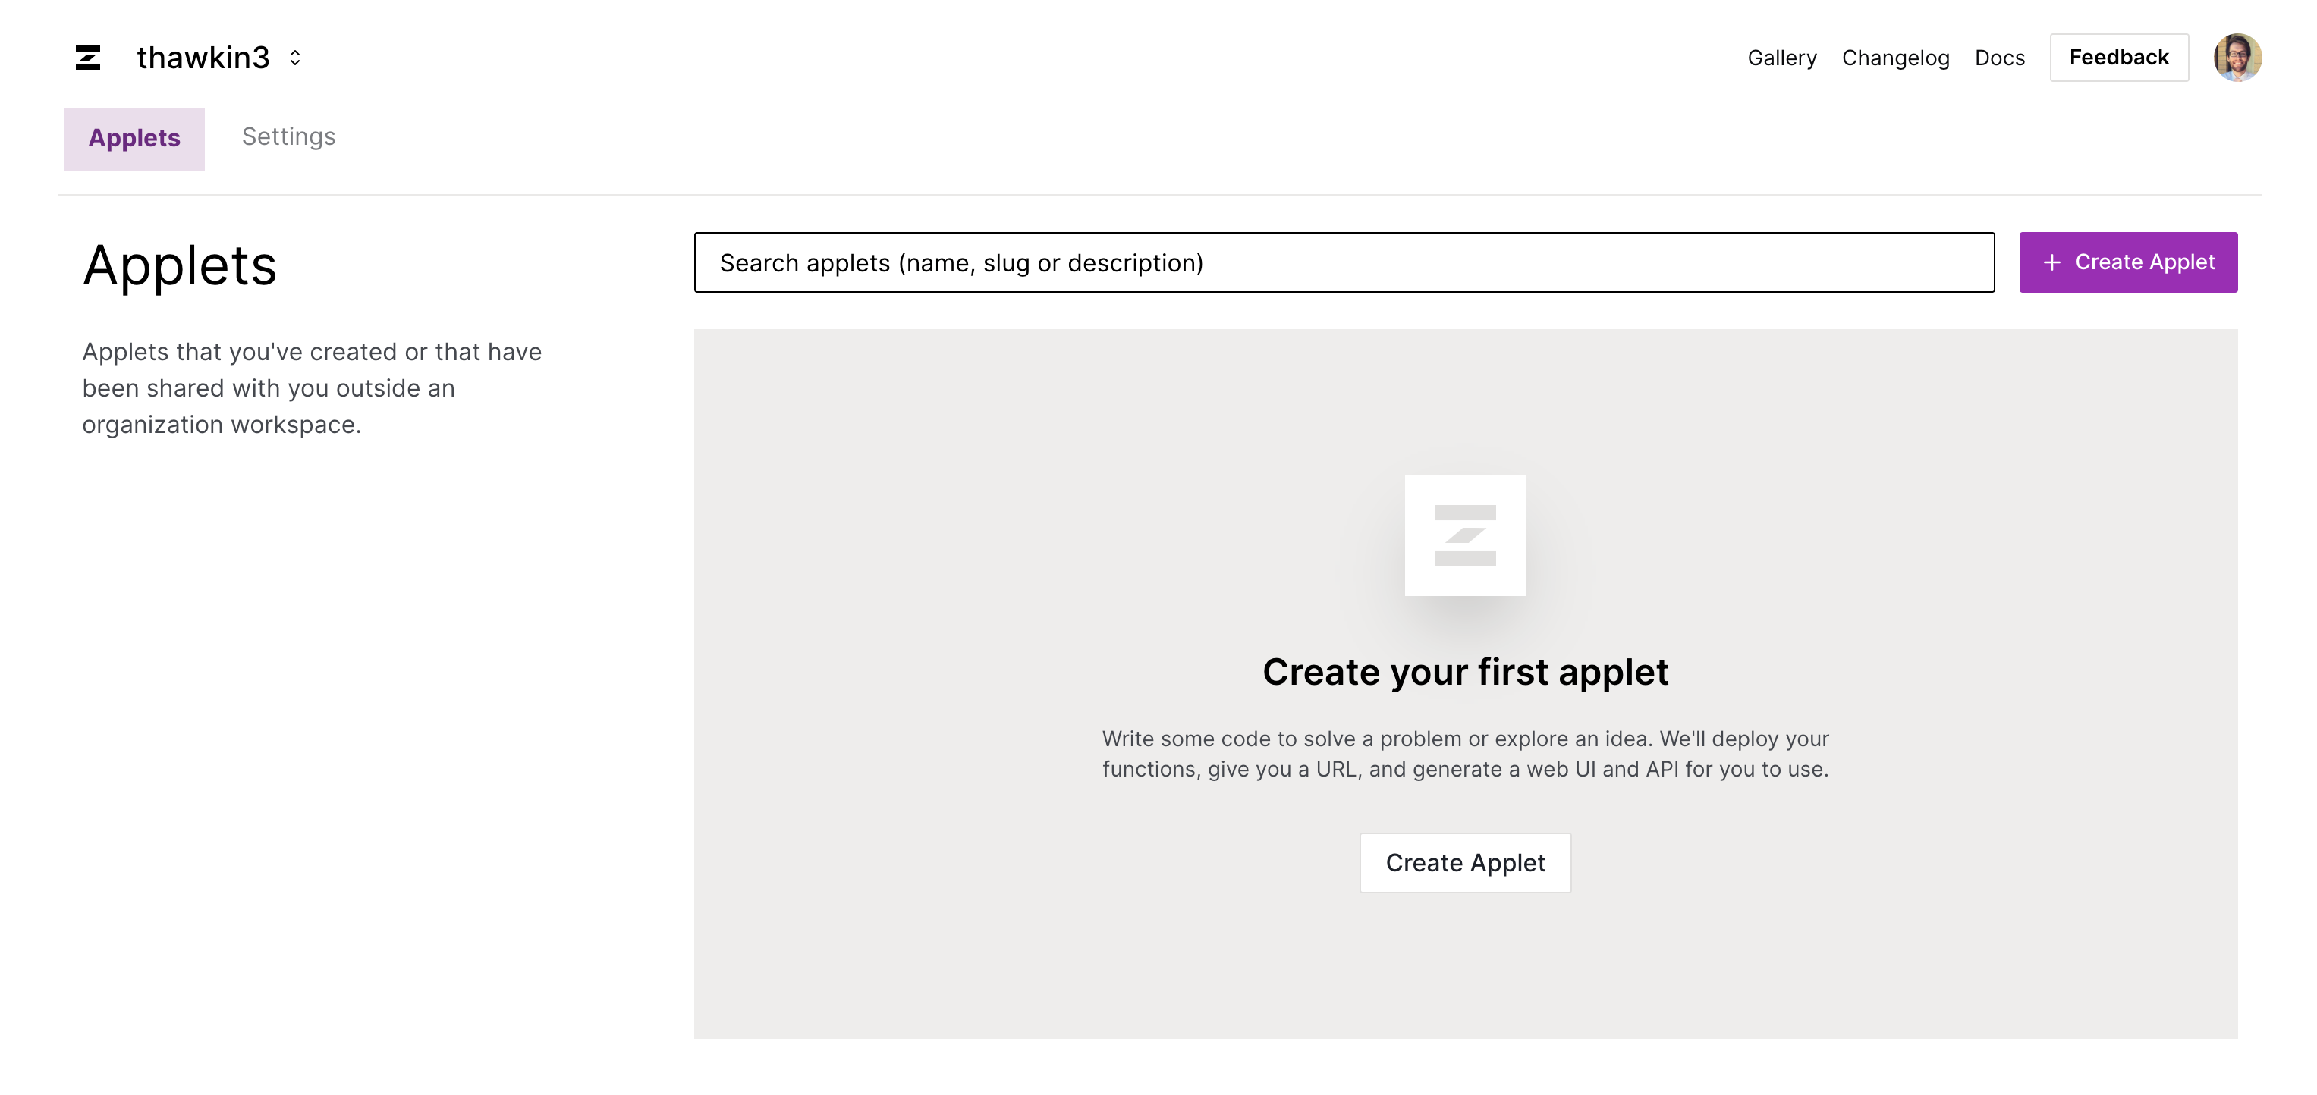Viewport: 2317px width, 1095px height.
Task: Open the Changelog link
Action: click(1895, 58)
